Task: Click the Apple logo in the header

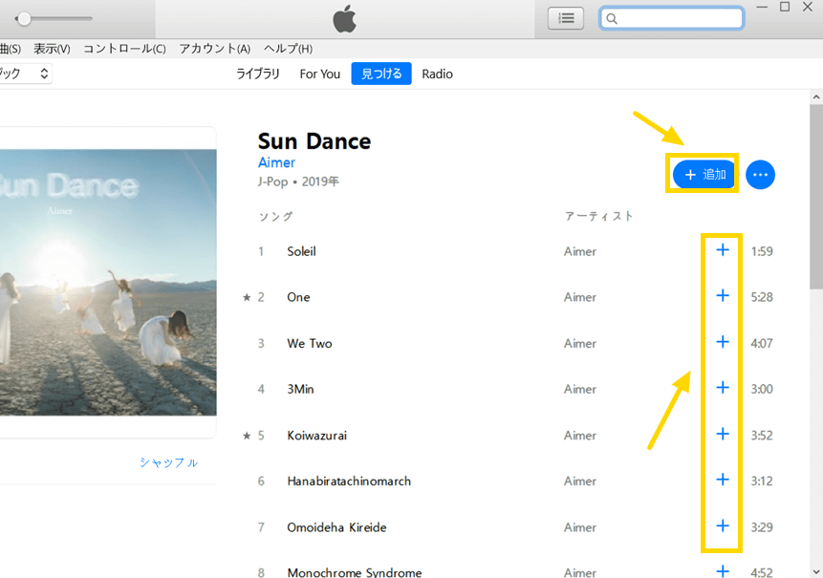Action: click(x=345, y=19)
